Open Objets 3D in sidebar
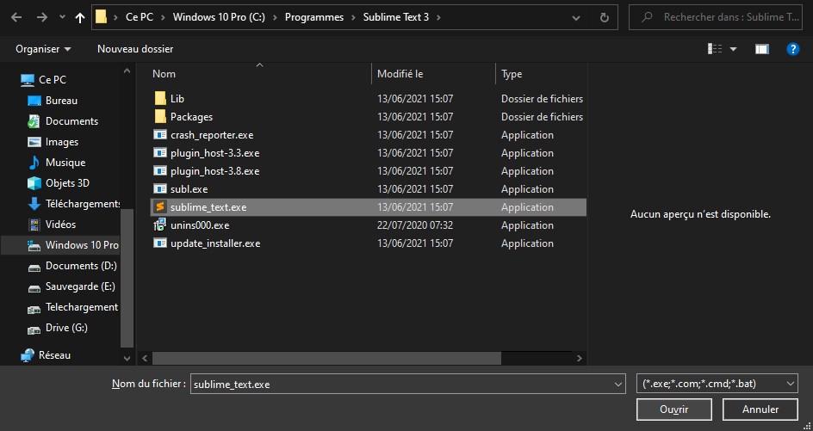The image size is (813, 431). (67, 183)
